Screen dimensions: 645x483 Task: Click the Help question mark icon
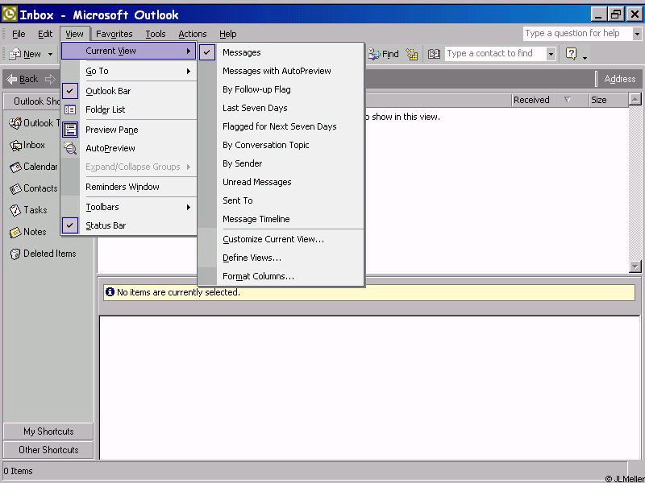point(571,54)
